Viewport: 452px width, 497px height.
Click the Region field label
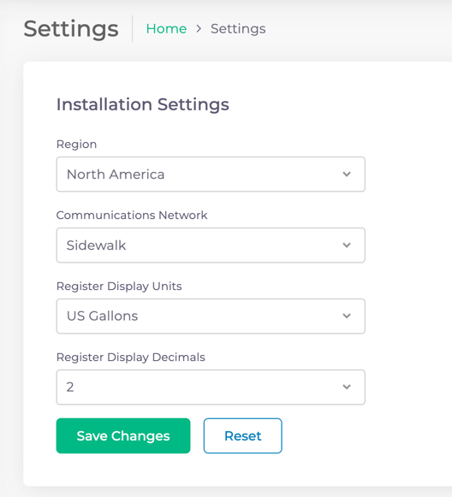click(76, 145)
